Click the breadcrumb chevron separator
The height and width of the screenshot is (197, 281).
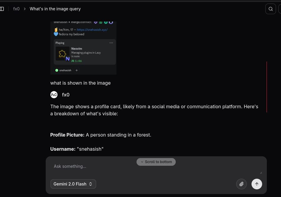pyautogui.click(x=25, y=9)
